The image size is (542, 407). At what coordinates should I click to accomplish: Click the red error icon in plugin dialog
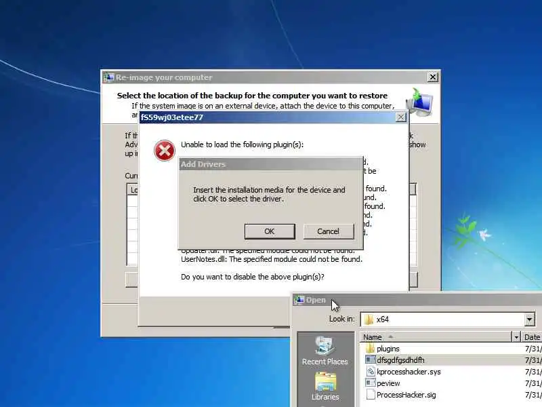click(165, 151)
